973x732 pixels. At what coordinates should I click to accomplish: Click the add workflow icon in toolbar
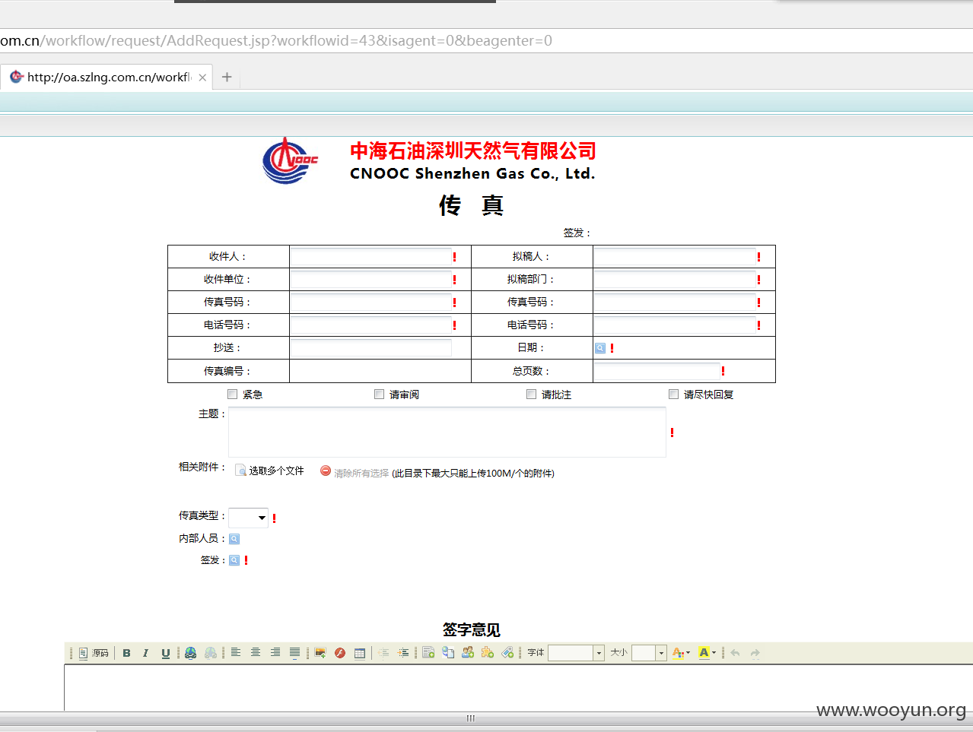(x=448, y=653)
